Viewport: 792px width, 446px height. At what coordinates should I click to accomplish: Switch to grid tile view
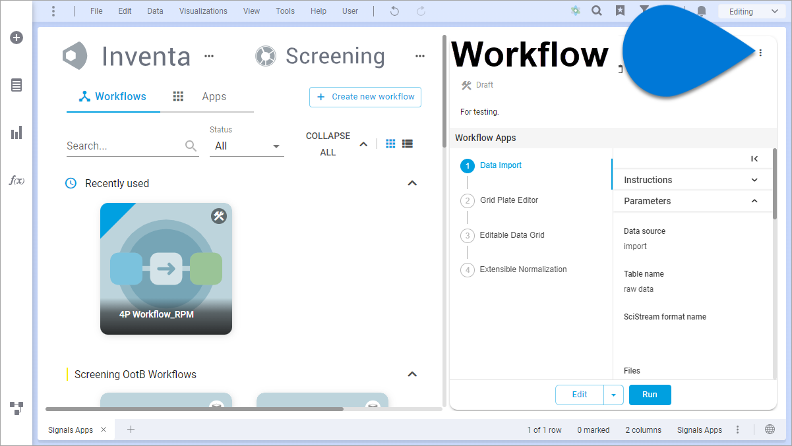390,144
